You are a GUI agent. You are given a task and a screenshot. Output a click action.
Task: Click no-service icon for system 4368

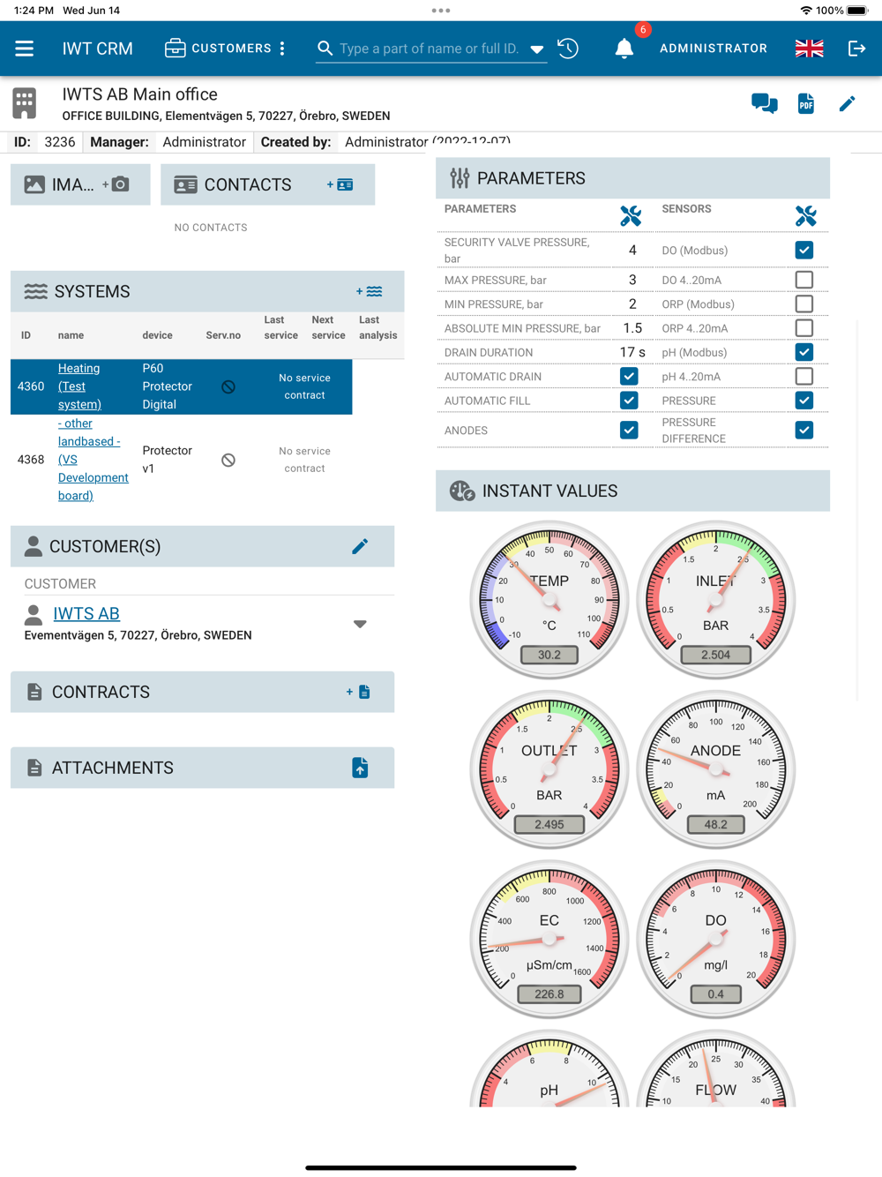pos(228,460)
